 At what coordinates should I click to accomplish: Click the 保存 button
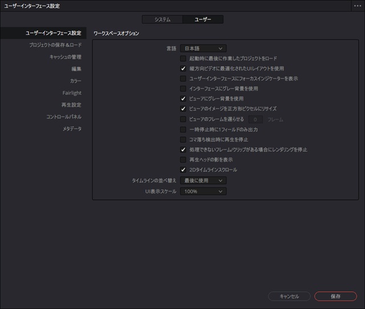(335, 296)
